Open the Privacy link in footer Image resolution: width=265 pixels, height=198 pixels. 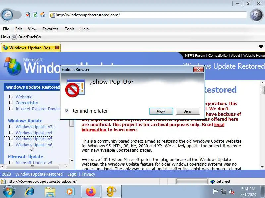(x=88, y=174)
